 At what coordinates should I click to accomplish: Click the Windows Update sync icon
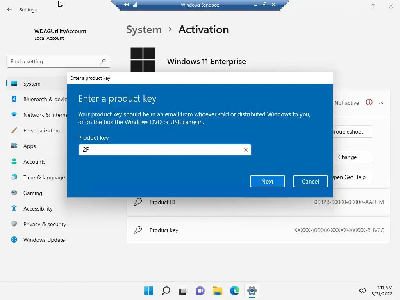[x=14, y=239]
